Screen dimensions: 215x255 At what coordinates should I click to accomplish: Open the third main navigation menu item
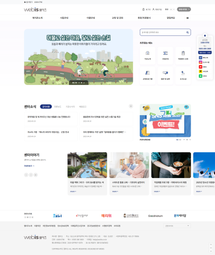91,18
